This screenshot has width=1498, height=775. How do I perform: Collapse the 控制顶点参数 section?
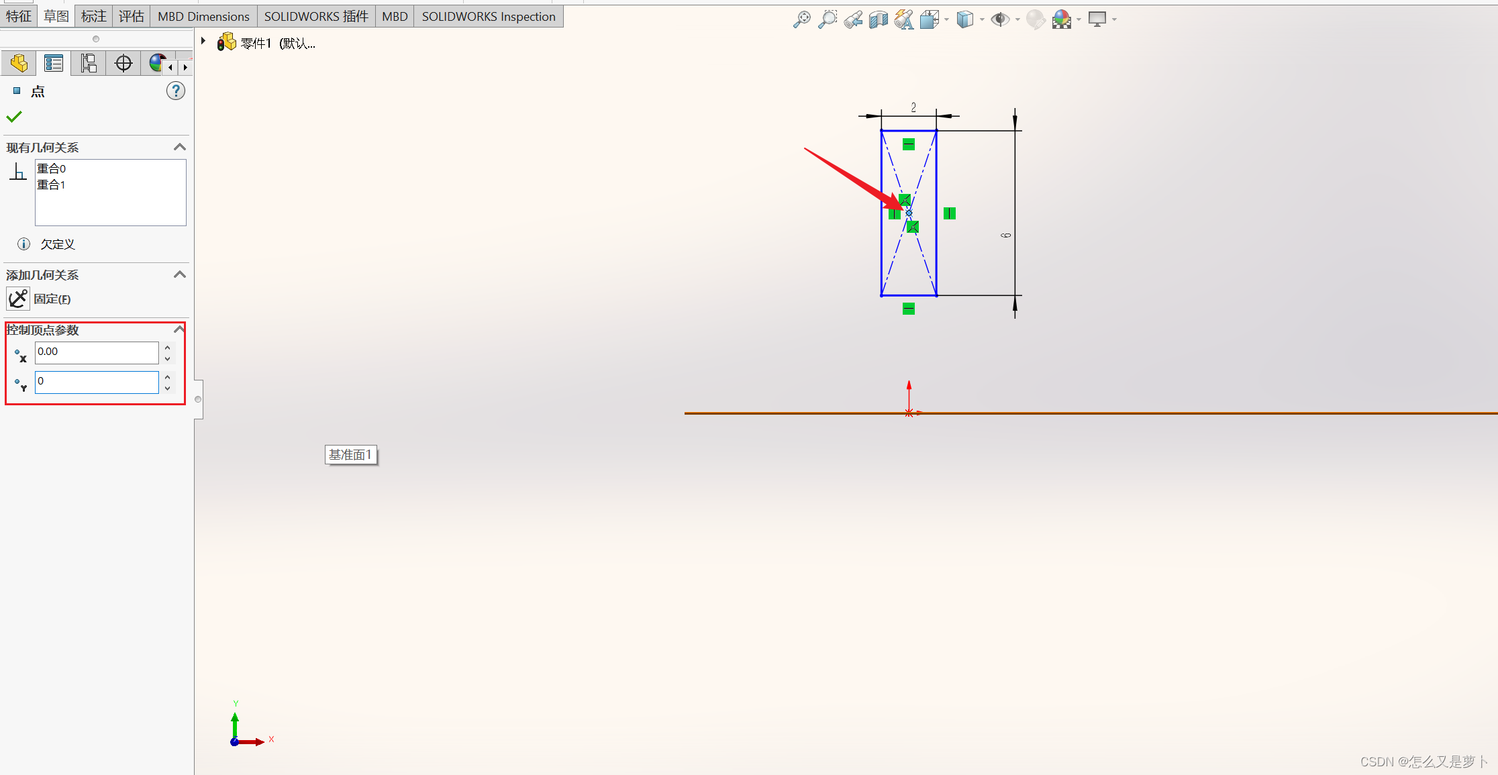179,329
